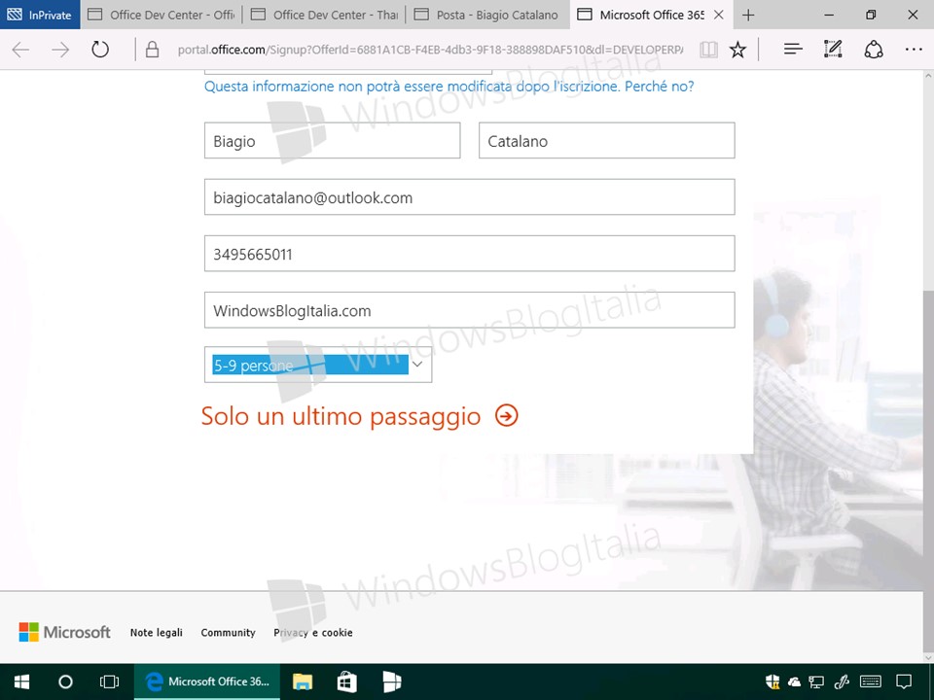934x700 pixels.
Task: Click the padlock icon in address bar
Action: (152, 50)
